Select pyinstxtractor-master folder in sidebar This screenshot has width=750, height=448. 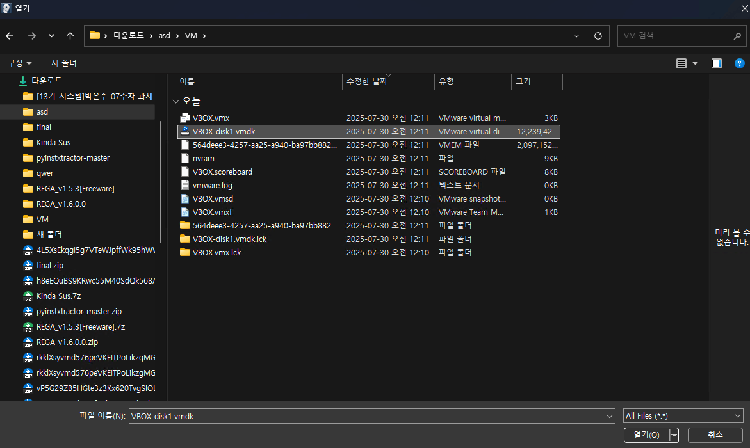(x=73, y=158)
